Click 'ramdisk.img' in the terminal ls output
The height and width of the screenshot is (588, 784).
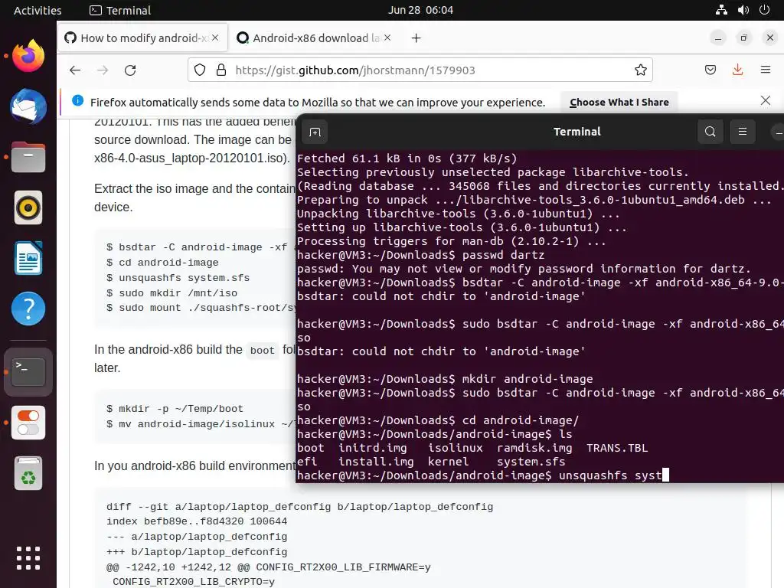[534, 448]
